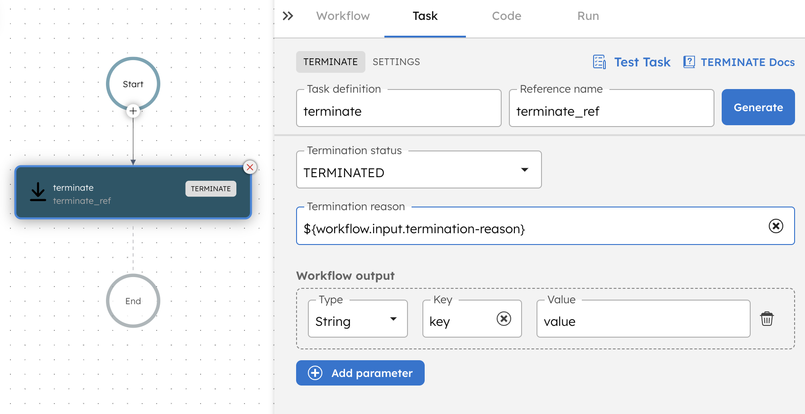The width and height of the screenshot is (805, 414).
Task: Select the terminate task node
Action: (x=133, y=192)
